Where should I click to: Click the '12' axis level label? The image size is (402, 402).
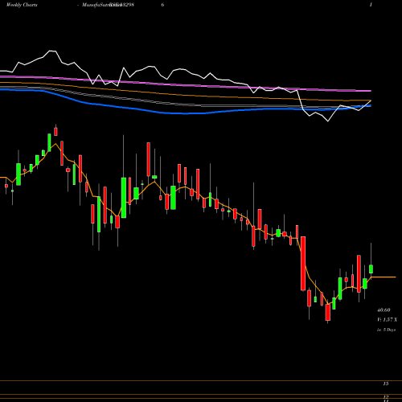[385, 396]
